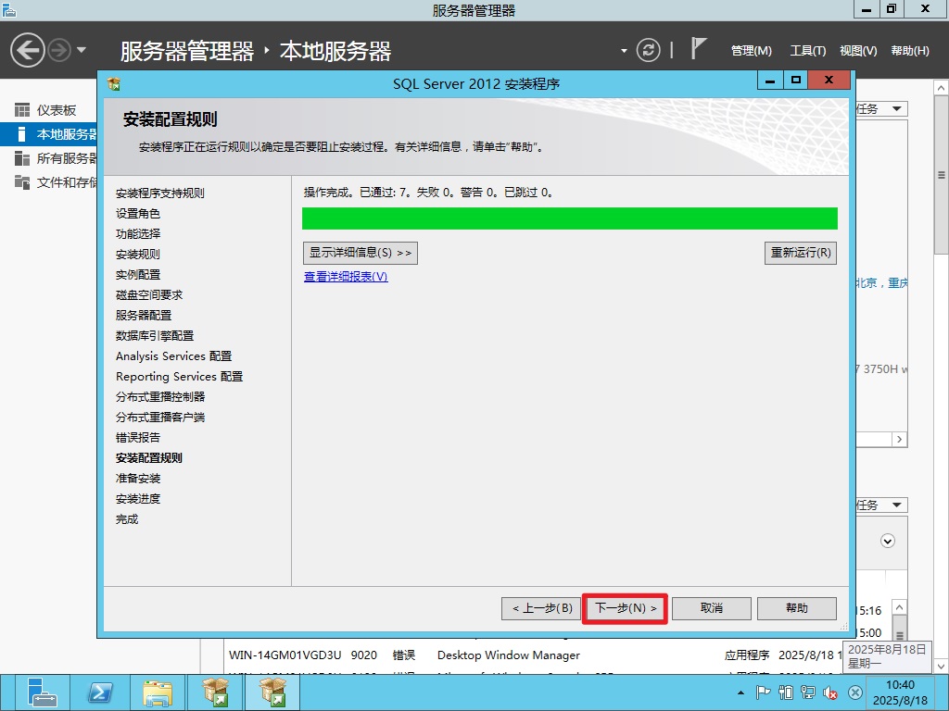Screen dimensions: 949x711
Task: Click the Server Manager back arrow button
Action: (27, 50)
